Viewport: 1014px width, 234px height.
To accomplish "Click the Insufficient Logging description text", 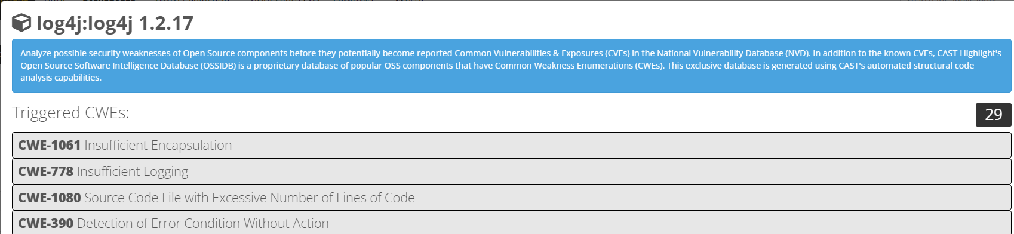I will 133,172.
